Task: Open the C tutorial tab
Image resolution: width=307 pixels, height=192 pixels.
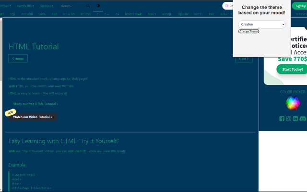Action: coord(97,14)
